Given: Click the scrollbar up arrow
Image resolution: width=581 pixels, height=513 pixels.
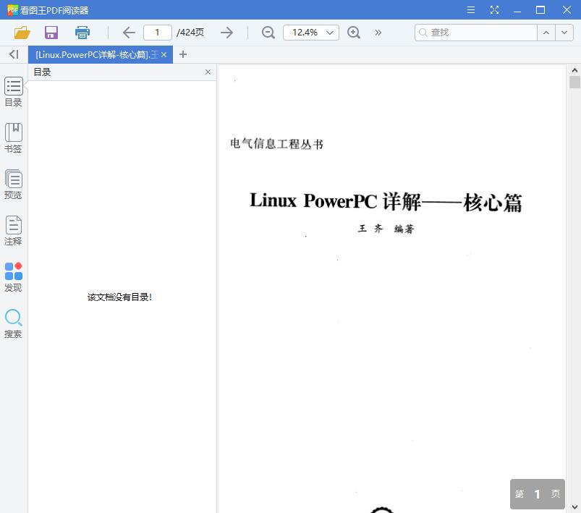Looking at the screenshot, I should (574, 70).
